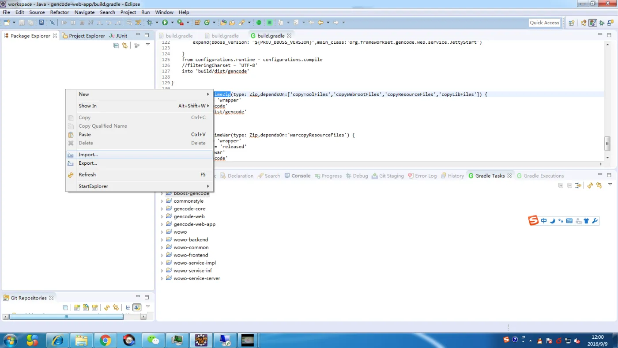Expand the bboss-gencode project node

tap(162, 193)
